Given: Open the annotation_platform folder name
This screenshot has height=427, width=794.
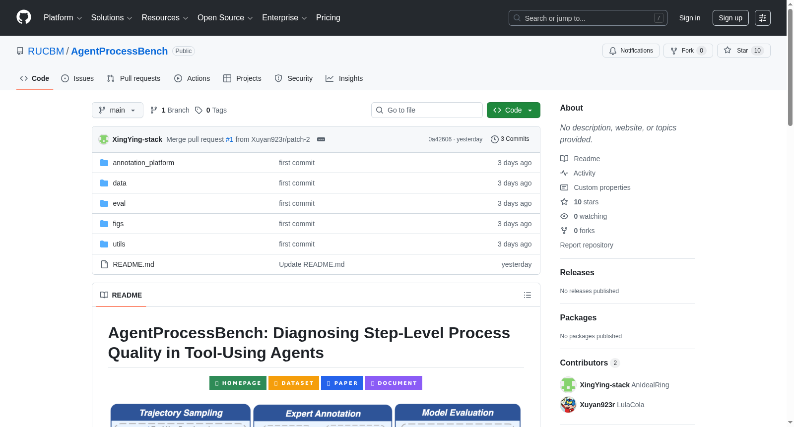Looking at the screenshot, I should [x=143, y=163].
